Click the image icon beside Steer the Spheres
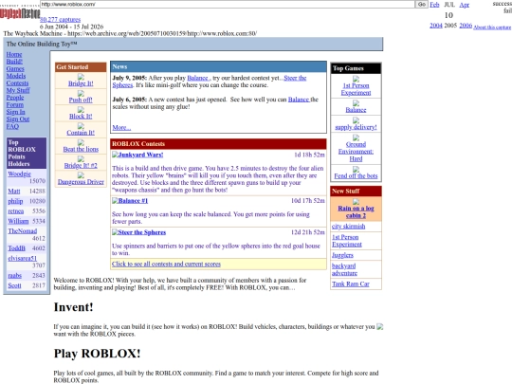The width and height of the screenshot is (512, 384). [115, 232]
